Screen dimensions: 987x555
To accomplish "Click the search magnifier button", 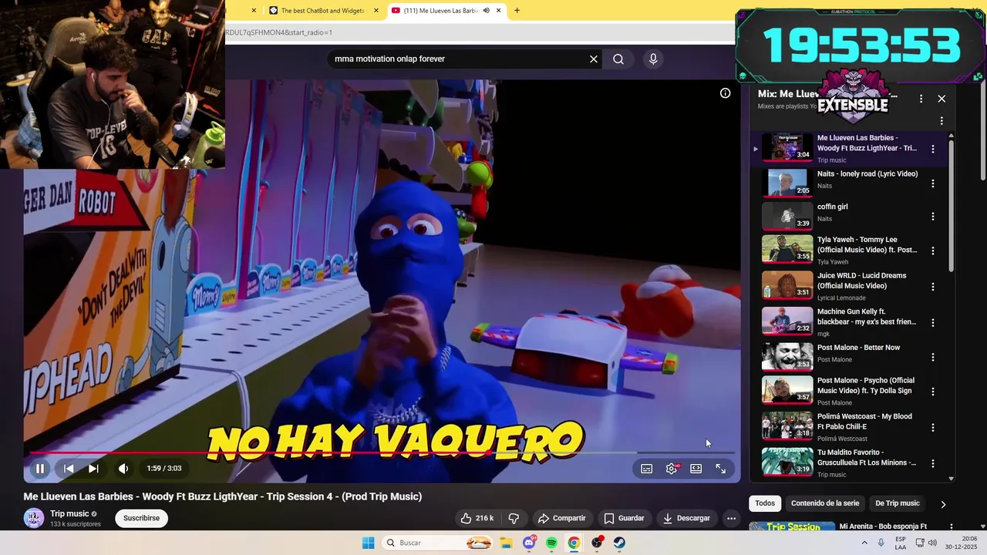I will [x=618, y=59].
